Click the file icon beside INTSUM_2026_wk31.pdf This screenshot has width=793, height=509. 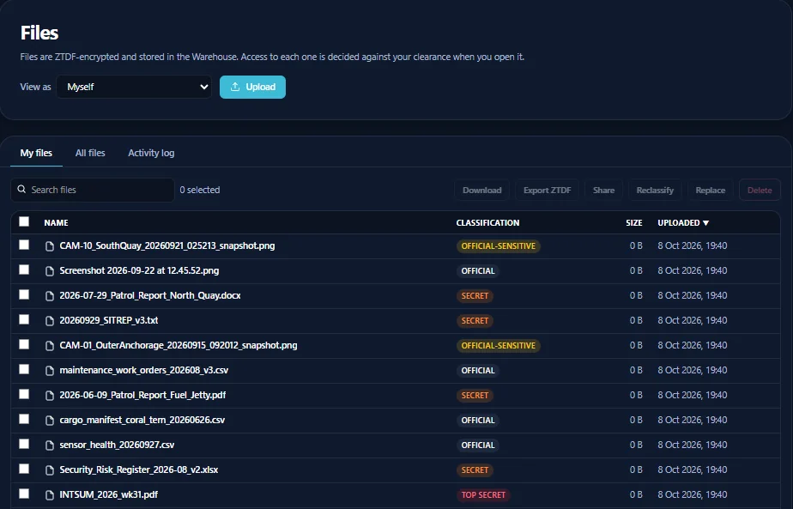pyautogui.click(x=50, y=494)
